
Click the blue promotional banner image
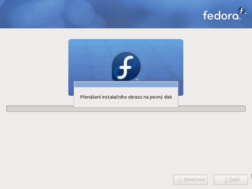(x=126, y=60)
